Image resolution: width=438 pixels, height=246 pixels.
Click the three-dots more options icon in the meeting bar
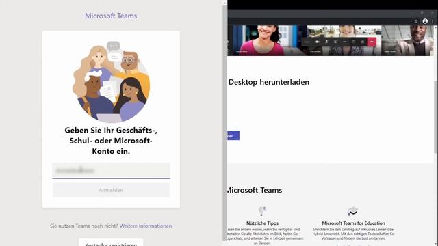point(344,42)
